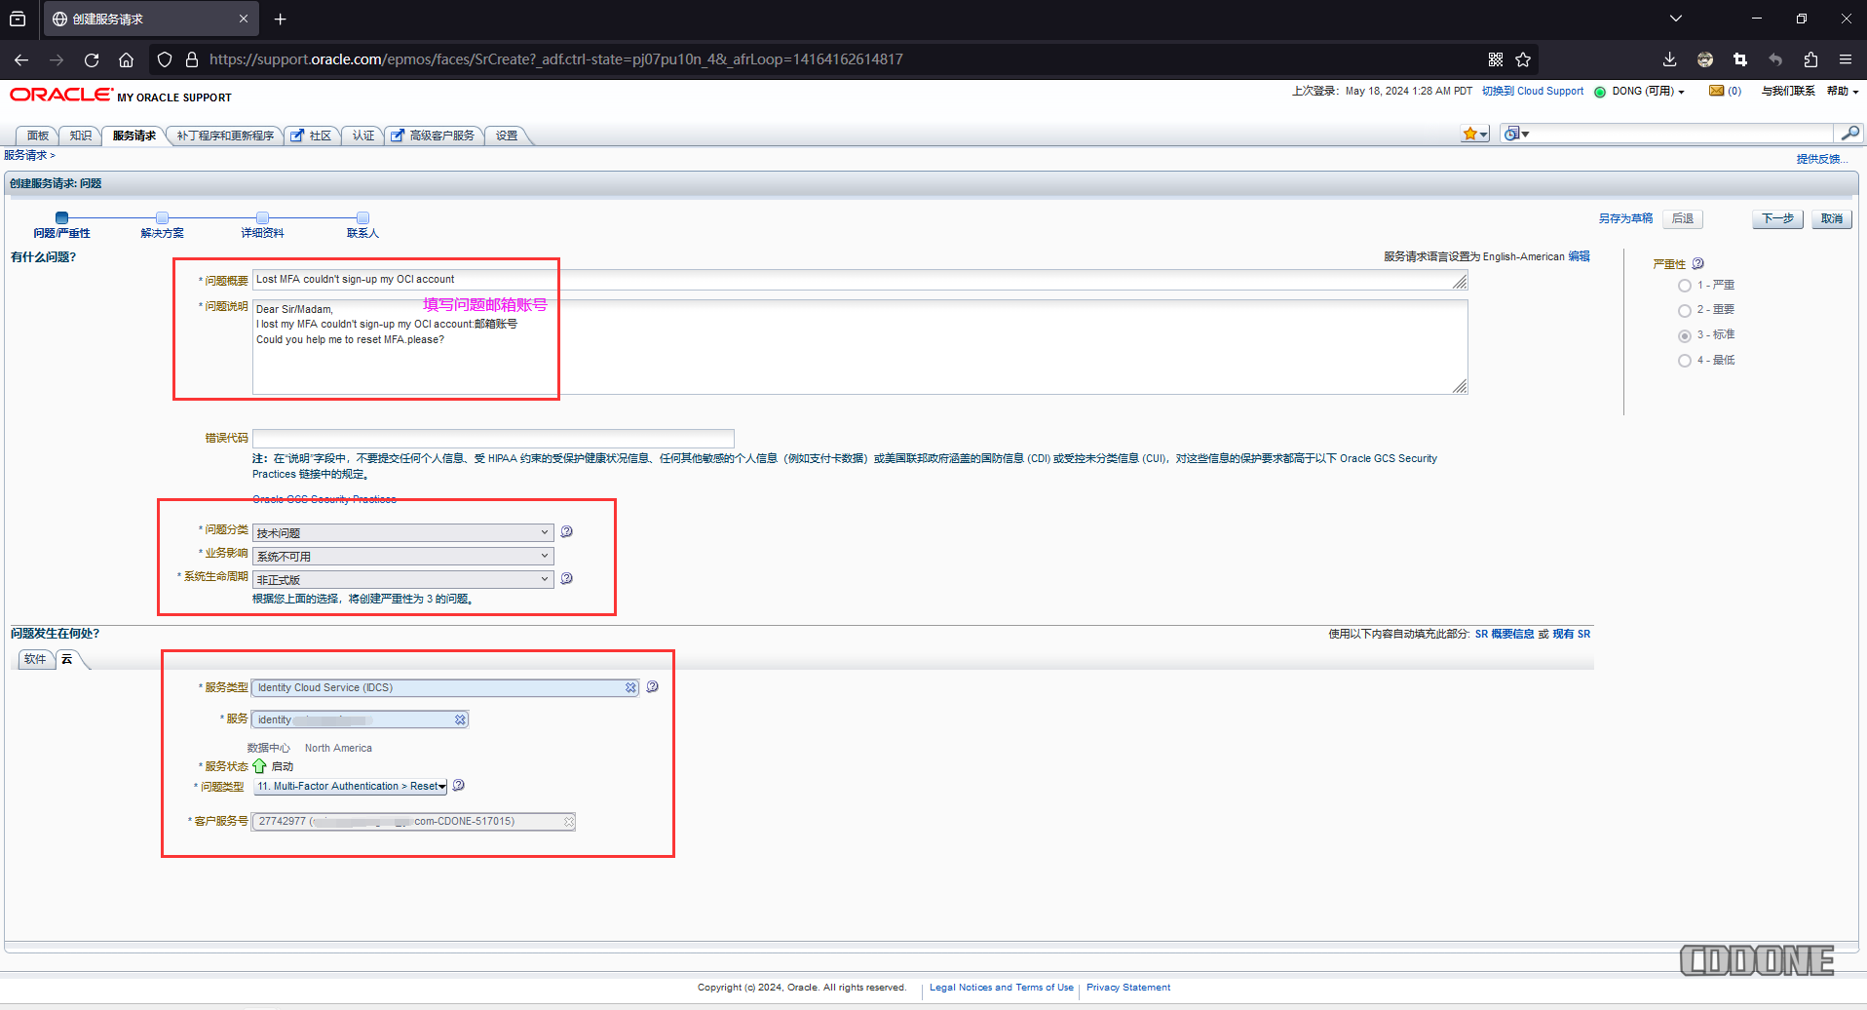Click the QR code icon in the address bar

pos(1496,59)
